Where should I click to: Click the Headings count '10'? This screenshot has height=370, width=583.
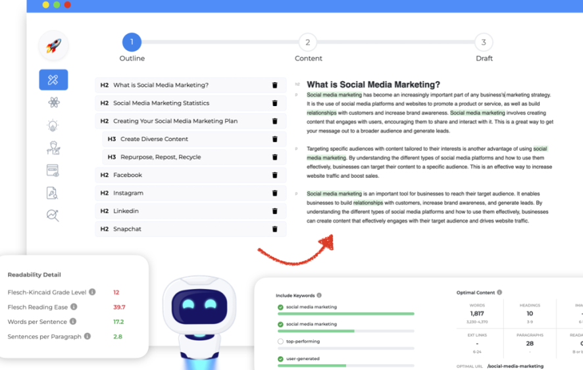point(530,313)
